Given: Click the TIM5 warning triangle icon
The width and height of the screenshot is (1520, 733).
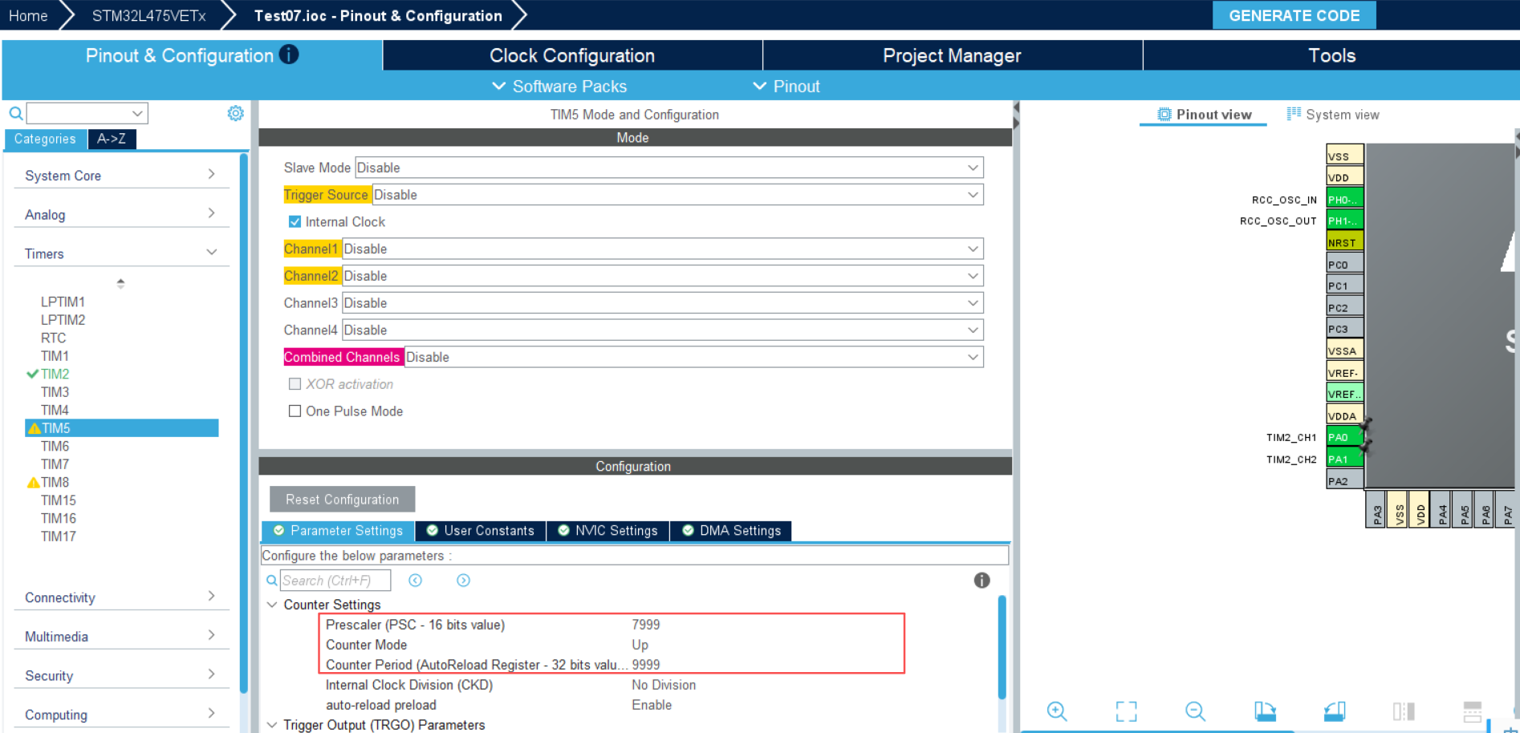Looking at the screenshot, I should [34, 428].
